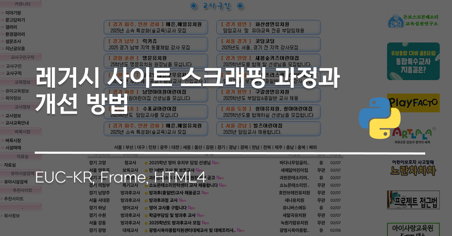Open post 학급부담임 및 방과후 교사

click(x=172, y=215)
